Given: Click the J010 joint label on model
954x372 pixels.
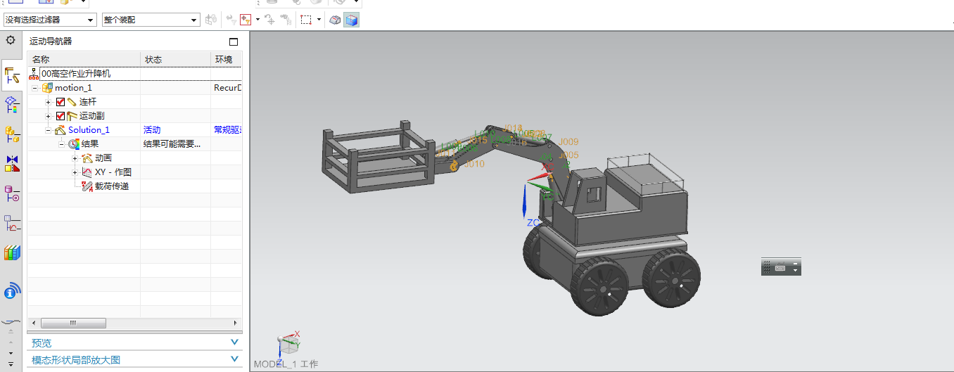Looking at the screenshot, I should [474, 164].
